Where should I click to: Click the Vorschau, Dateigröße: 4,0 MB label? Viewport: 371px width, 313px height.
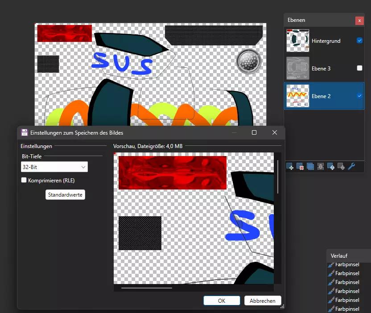coord(148,146)
